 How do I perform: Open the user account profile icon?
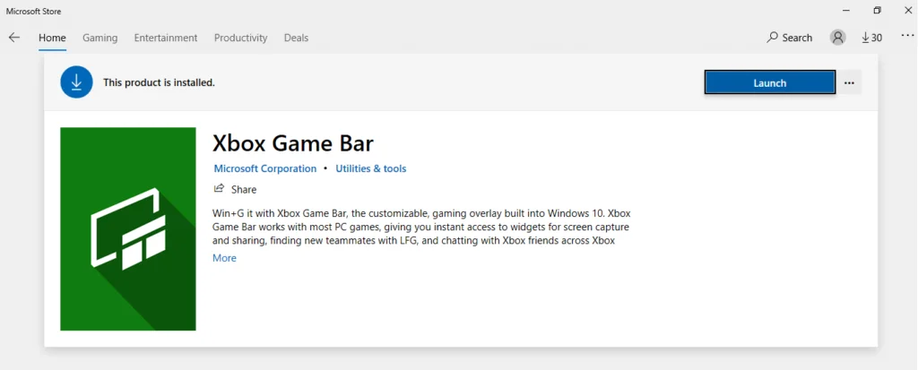coord(838,38)
